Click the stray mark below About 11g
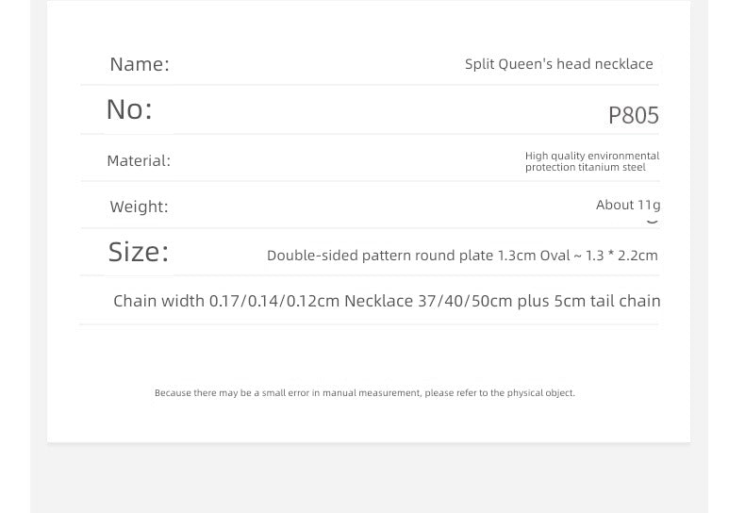Image resolution: width=745 pixels, height=513 pixels. point(653,221)
